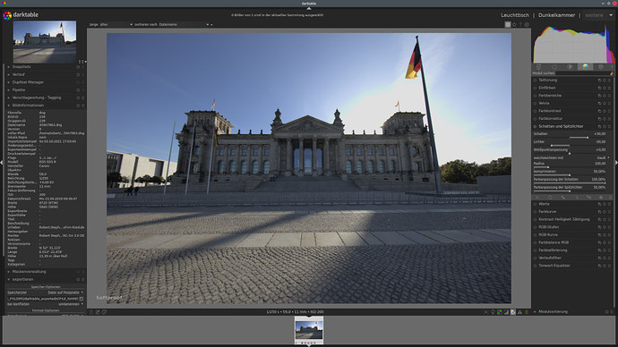Screen dimensions: 618x347
Task: Enable the Teiltonung module
Action: [x=536, y=80]
